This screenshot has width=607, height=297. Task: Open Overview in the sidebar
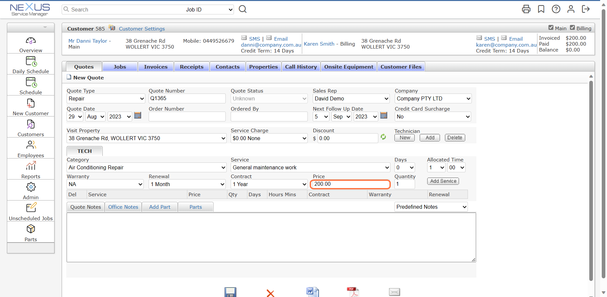[x=31, y=45]
